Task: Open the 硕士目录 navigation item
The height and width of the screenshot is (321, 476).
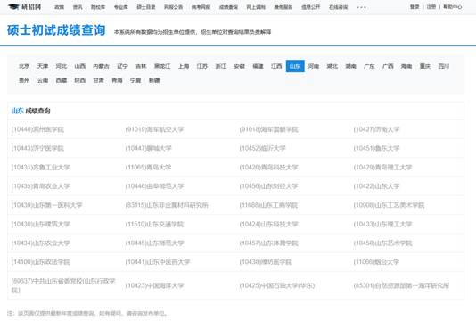Action: (146, 7)
